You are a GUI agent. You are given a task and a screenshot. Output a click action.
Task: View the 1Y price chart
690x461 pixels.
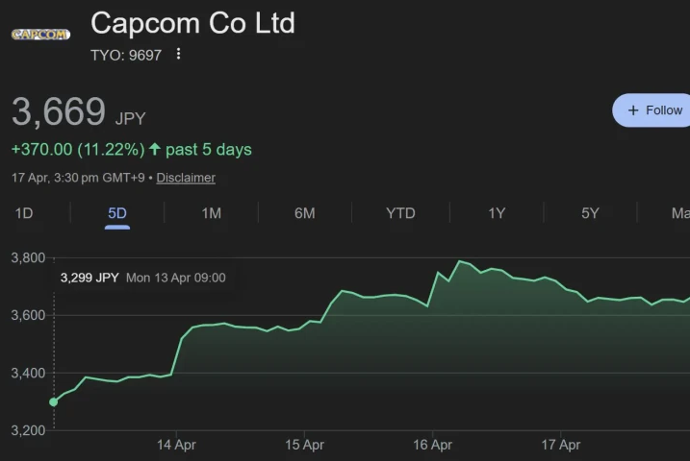pyautogui.click(x=497, y=213)
